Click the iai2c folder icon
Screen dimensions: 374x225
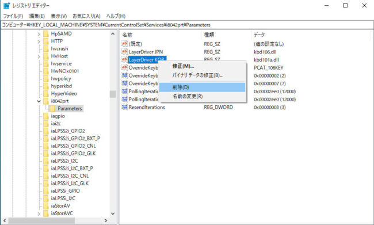point(46,124)
